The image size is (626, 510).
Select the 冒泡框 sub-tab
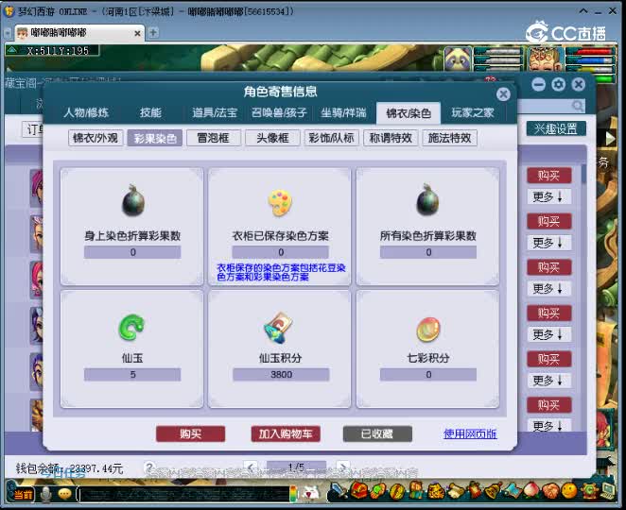[213, 139]
